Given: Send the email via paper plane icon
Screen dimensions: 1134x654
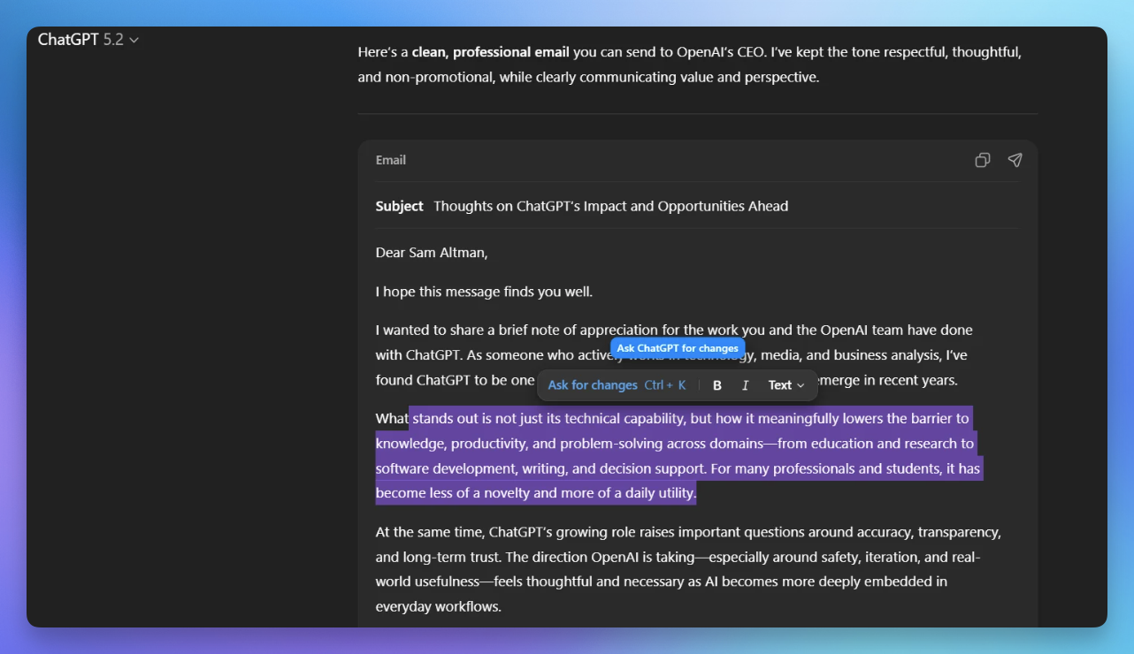Looking at the screenshot, I should [x=1015, y=160].
